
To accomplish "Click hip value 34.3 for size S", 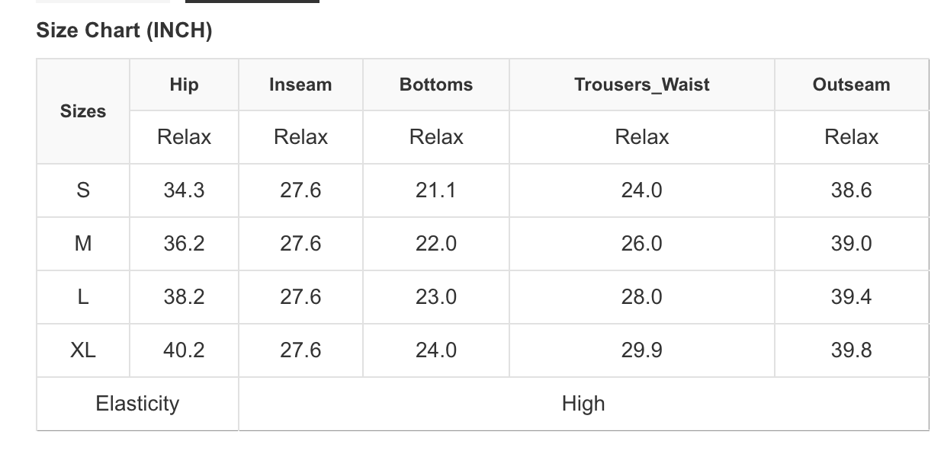I will [x=184, y=190].
